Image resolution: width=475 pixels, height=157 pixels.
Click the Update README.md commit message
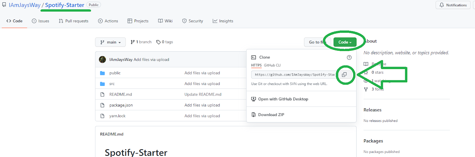coord(203,94)
